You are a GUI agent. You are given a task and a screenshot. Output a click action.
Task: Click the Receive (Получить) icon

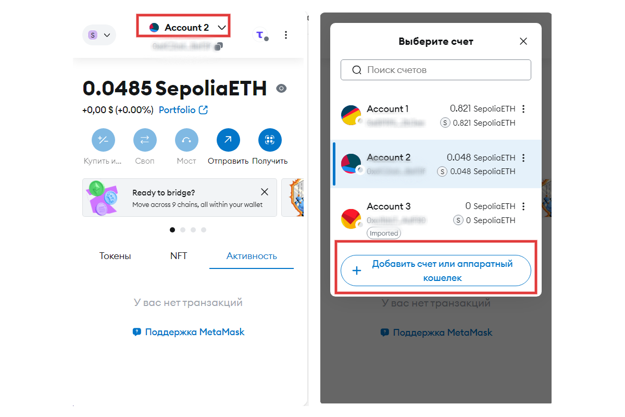(270, 140)
